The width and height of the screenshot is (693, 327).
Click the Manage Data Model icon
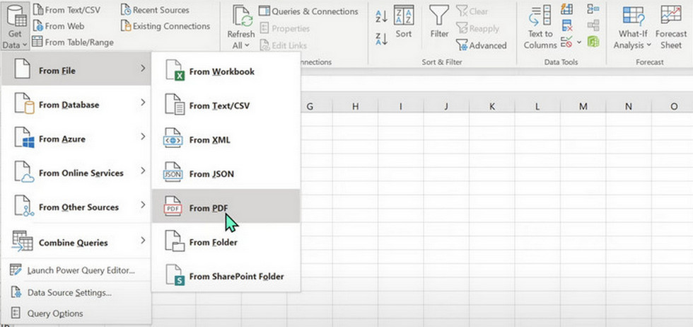click(x=593, y=42)
